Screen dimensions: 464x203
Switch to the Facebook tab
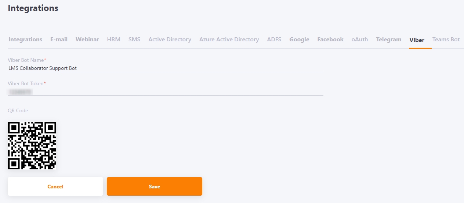330,40
